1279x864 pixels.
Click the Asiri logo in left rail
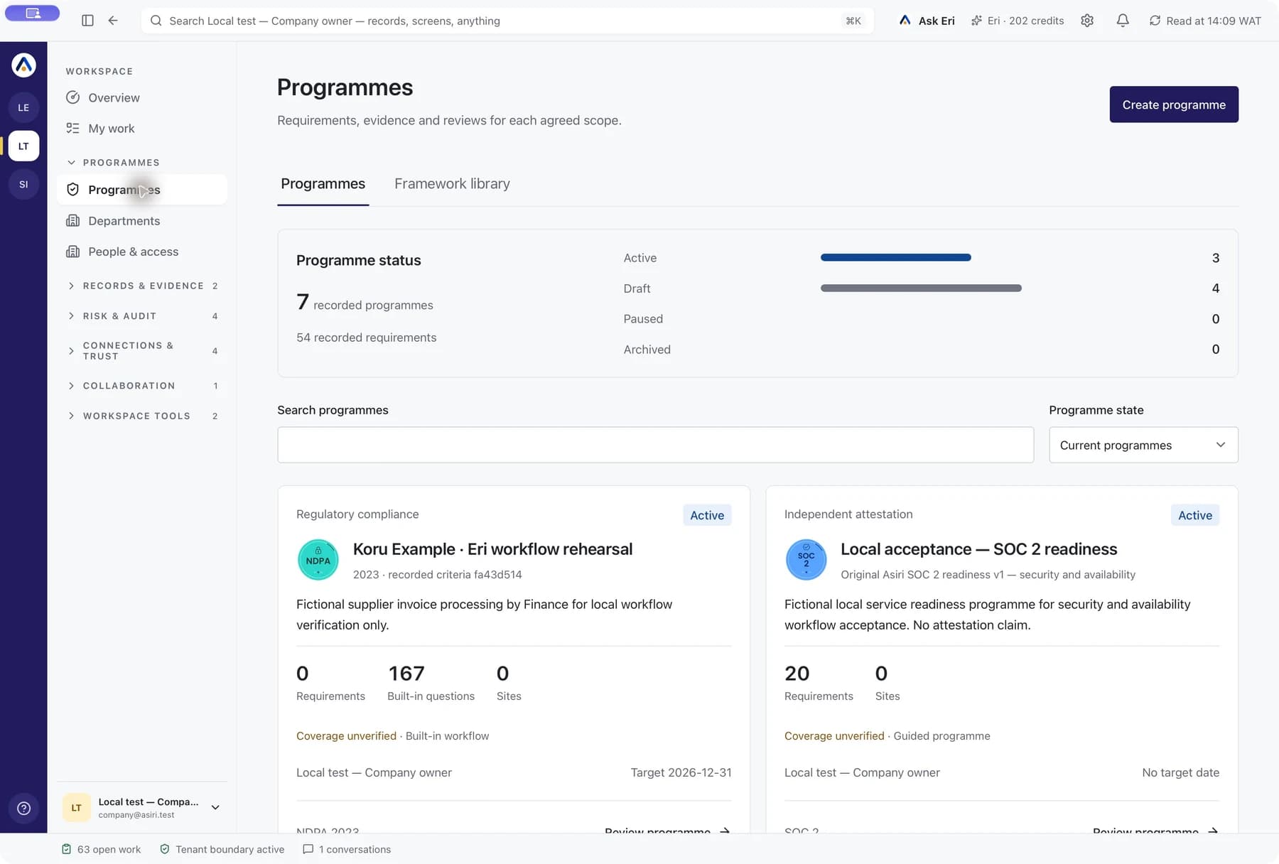tap(23, 65)
